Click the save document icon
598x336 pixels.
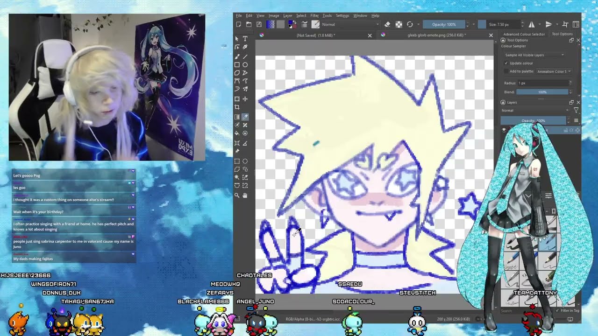point(259,24)
